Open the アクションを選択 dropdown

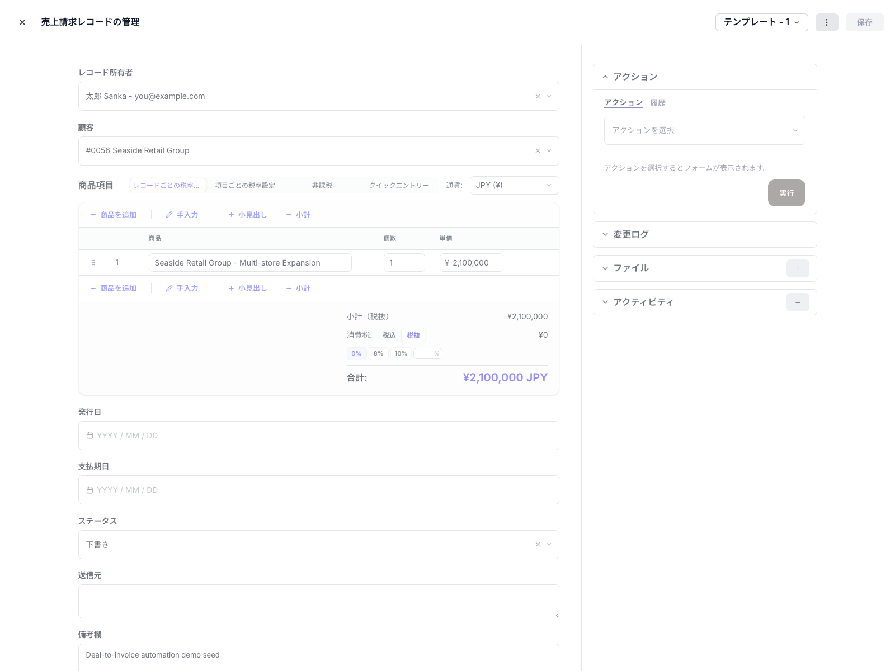[x=704, y=130]
